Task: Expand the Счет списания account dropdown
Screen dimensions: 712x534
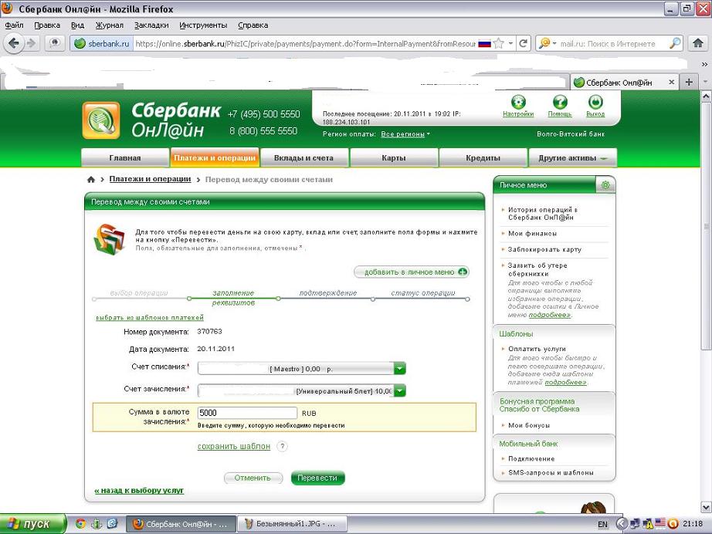Action: point(399,369)
